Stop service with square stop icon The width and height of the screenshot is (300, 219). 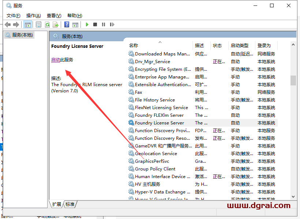point(95,24)
